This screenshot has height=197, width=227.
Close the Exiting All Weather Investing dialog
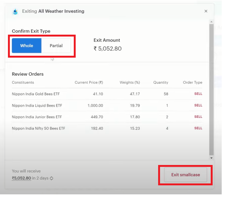click(x=206, y=11)
